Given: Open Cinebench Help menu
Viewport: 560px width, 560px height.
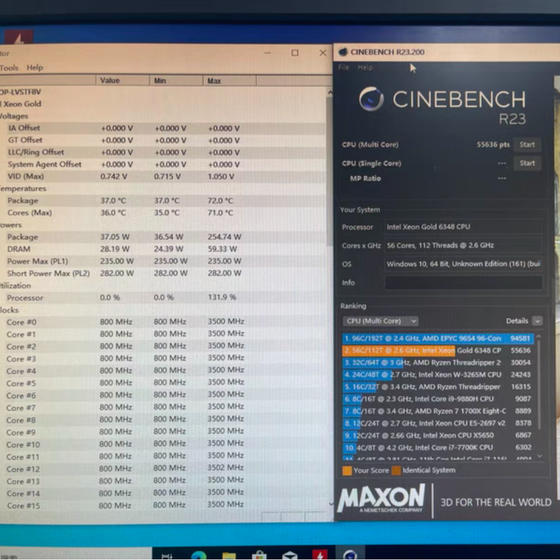Looking at the screenshot, I should pos(365,67).
